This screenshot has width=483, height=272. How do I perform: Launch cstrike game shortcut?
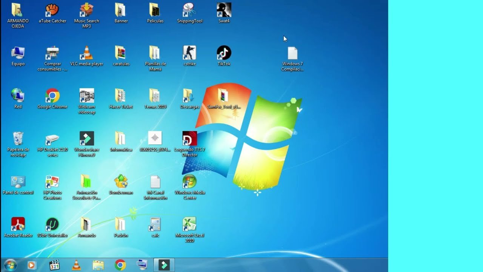[x=189, y=56]
